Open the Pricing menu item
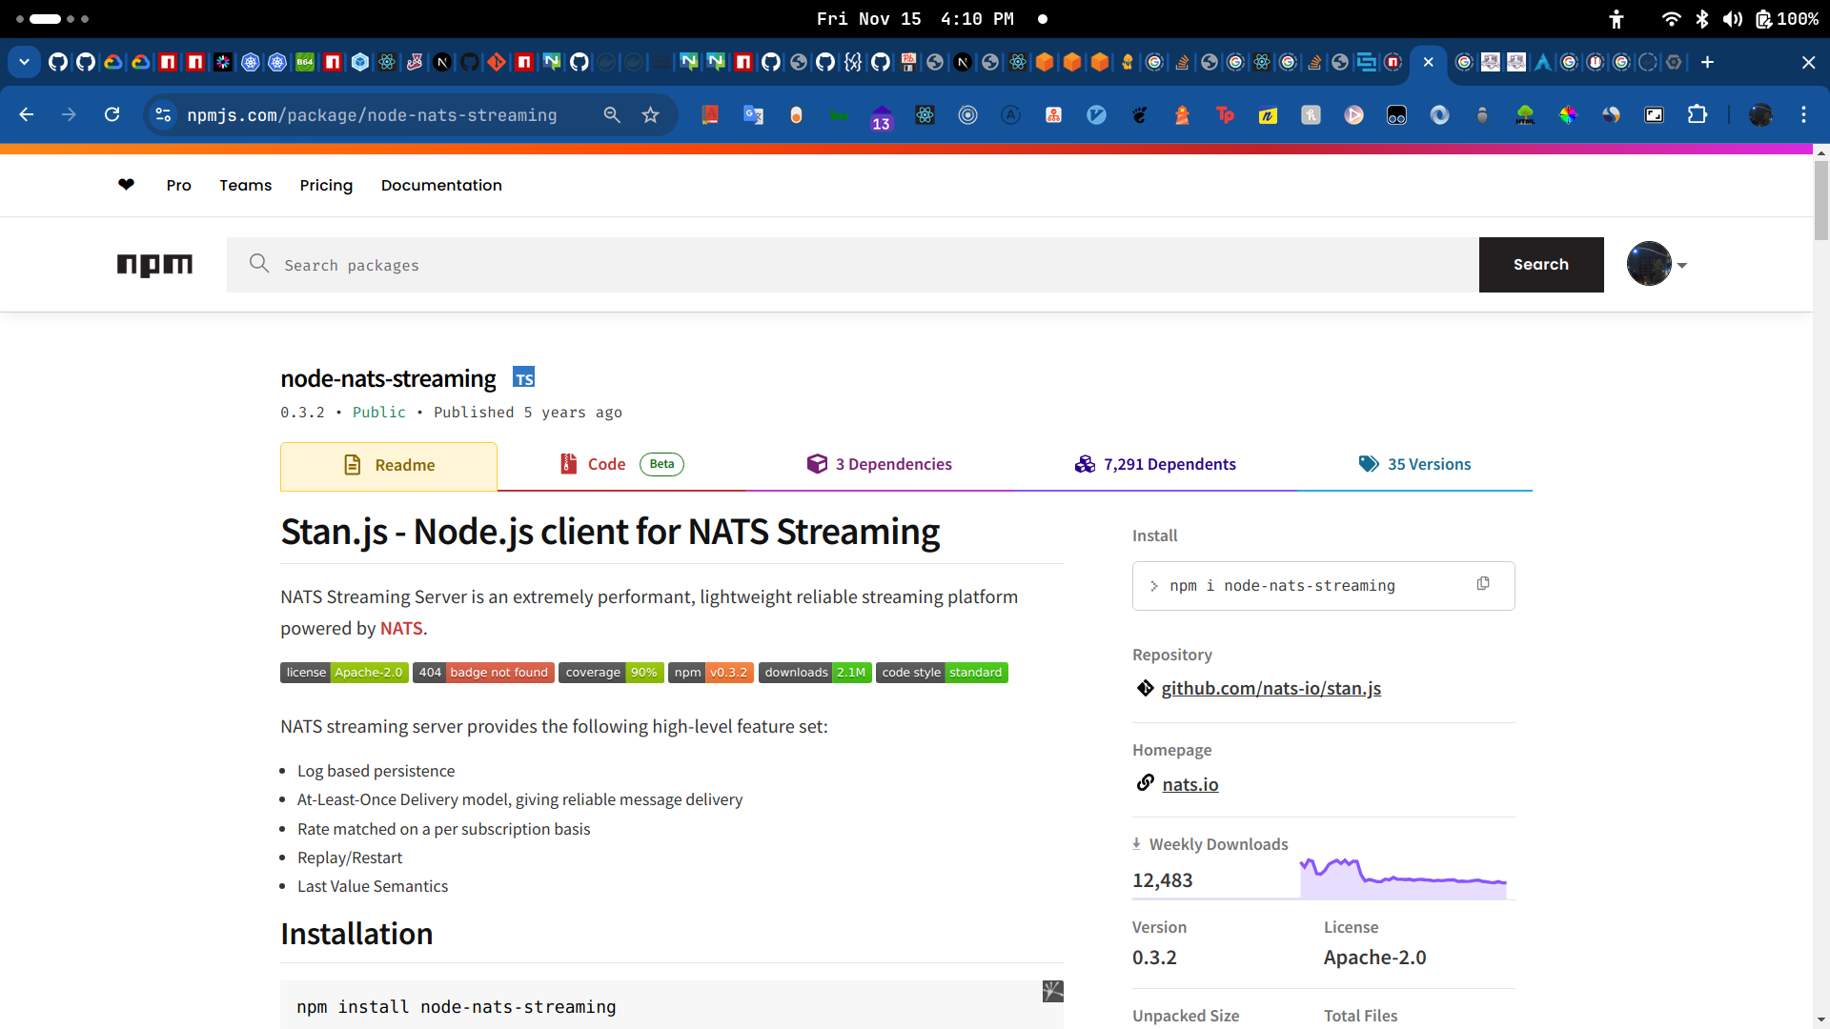1830x1029 pixels. click(326, 185)
